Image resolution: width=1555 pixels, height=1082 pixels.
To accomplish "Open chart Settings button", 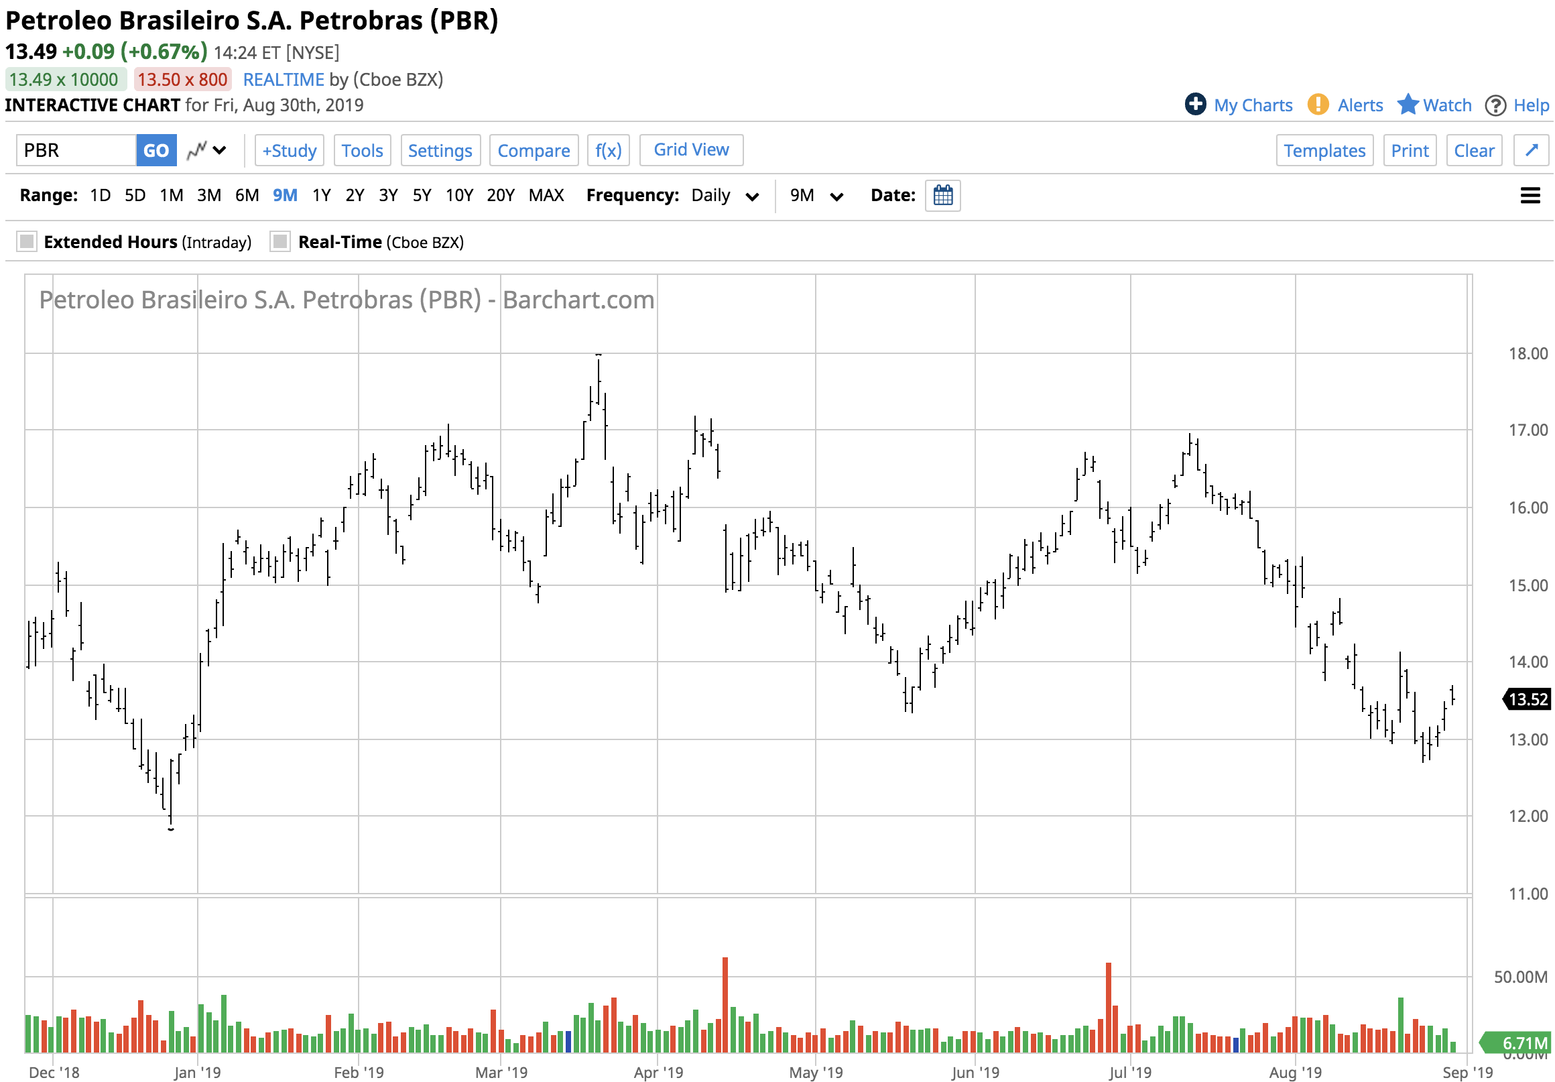I will [x=440, y=150].
